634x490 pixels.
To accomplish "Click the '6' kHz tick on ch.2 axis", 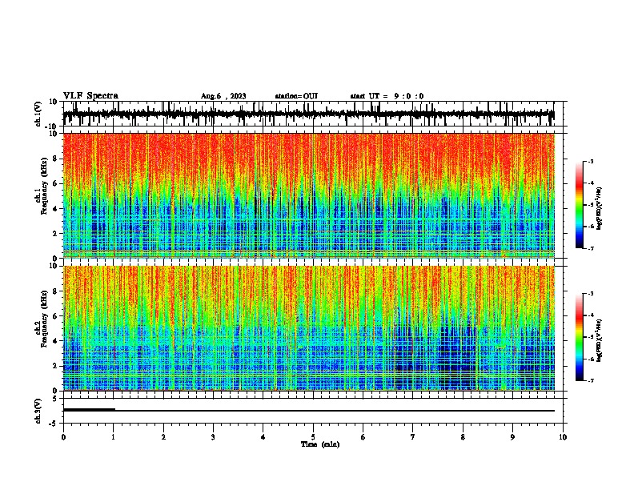I will (x=55, y=315).
